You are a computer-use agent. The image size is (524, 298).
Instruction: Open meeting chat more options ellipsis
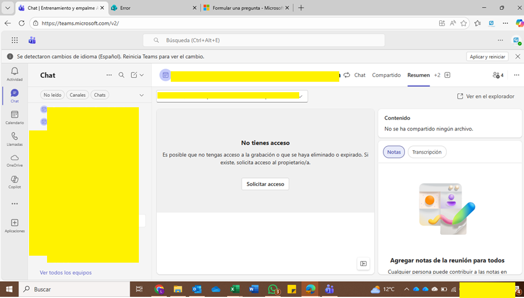pos(516,75)
